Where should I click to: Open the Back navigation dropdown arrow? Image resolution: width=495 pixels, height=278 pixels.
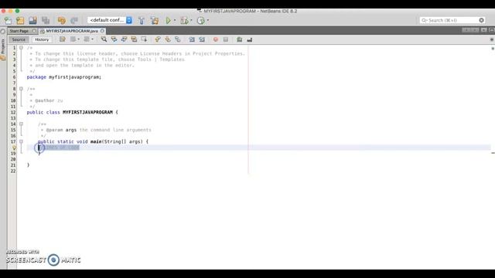tap(79, 39)
